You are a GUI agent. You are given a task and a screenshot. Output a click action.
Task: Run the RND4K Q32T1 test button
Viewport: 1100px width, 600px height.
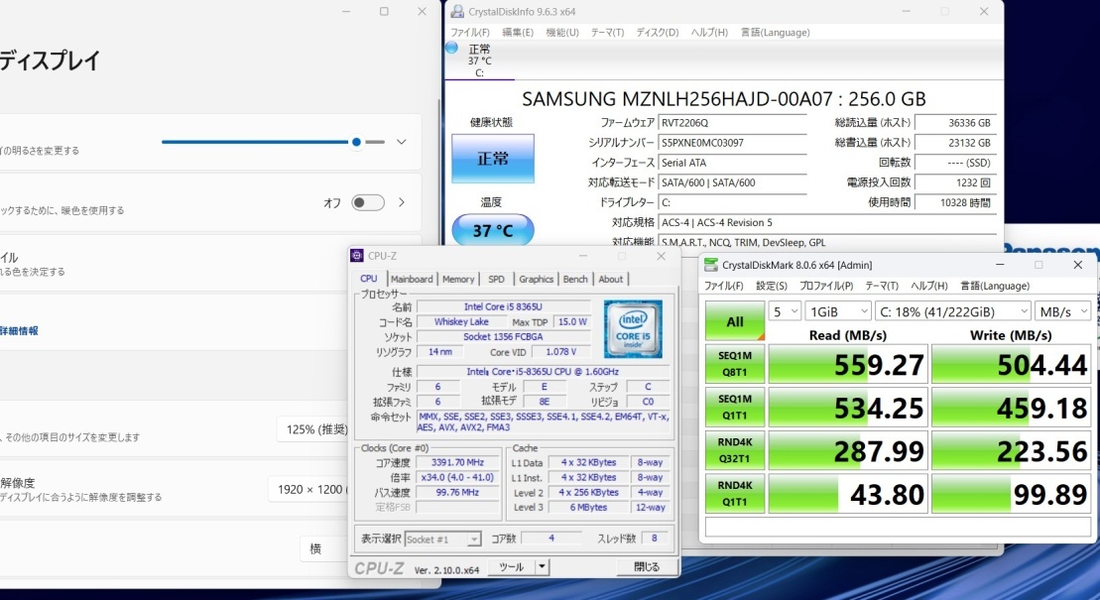pos(735,450)
